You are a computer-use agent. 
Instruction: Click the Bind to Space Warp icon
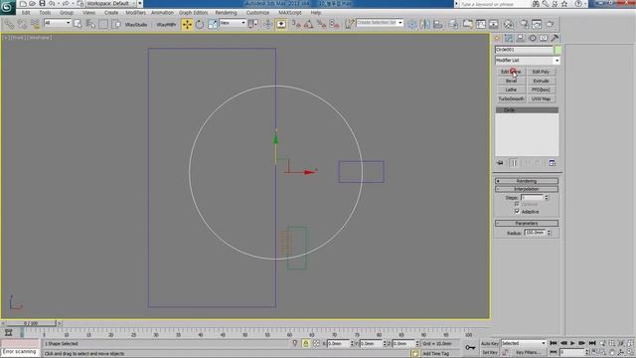(x=36, y=24)
